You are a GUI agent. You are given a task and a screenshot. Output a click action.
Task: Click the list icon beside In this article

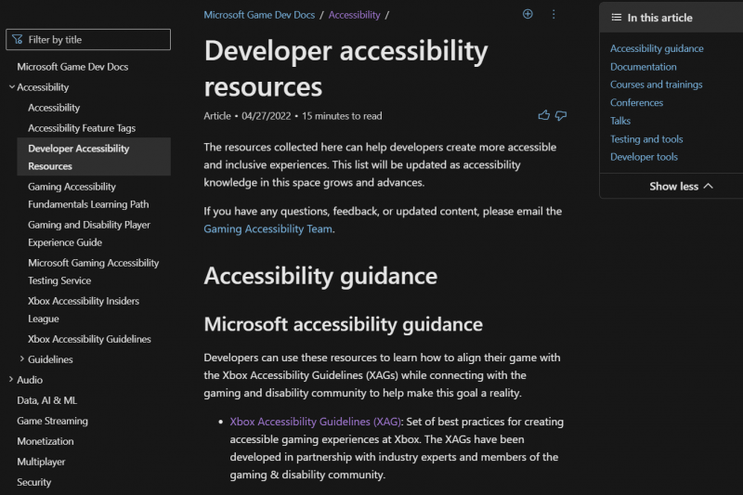coord(616,18)
